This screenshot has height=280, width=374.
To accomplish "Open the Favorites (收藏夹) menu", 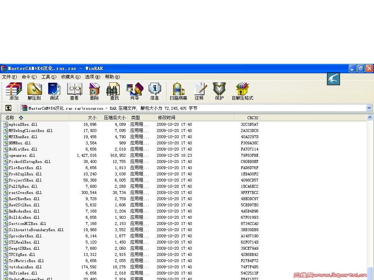I will [x=71, y=77].
